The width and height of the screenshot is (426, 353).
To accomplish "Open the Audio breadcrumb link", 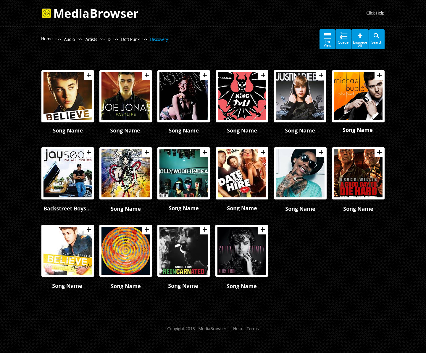I will (70, 39).
